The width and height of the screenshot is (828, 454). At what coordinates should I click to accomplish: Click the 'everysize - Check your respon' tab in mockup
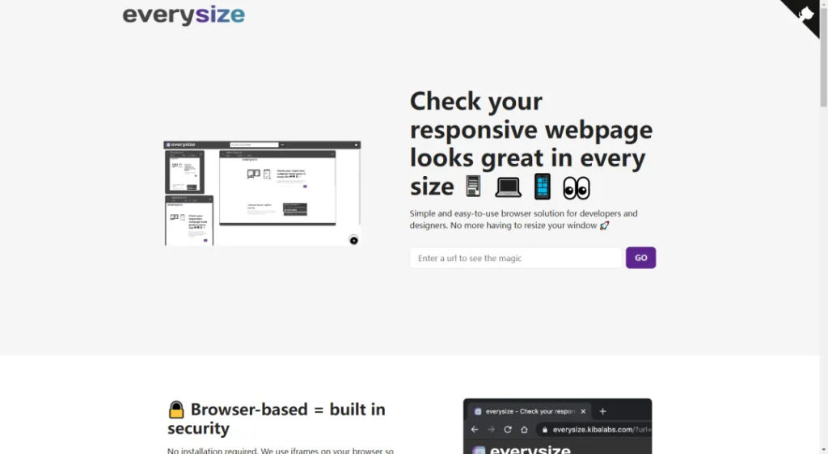pyautogui.click(x=530, y=411)
